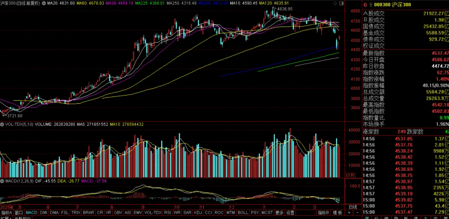Screen dimensions: 449x219
Task: Click the MA30 magenta legend value
Action: (120, 3)
